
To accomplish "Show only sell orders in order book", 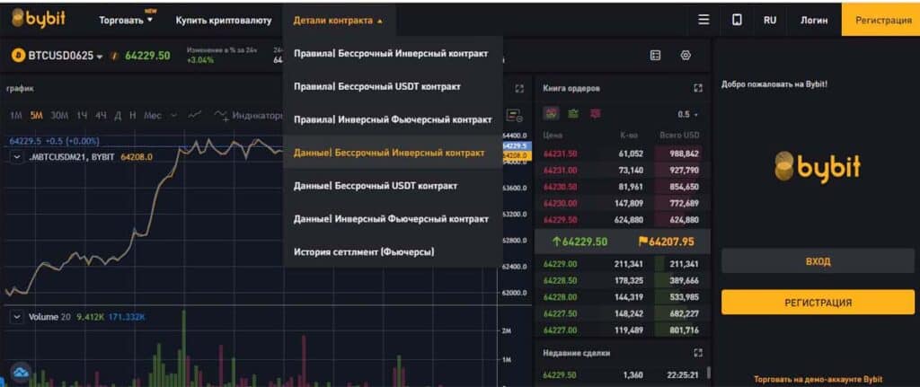I will pyautogui.click(x=595, y=114).
